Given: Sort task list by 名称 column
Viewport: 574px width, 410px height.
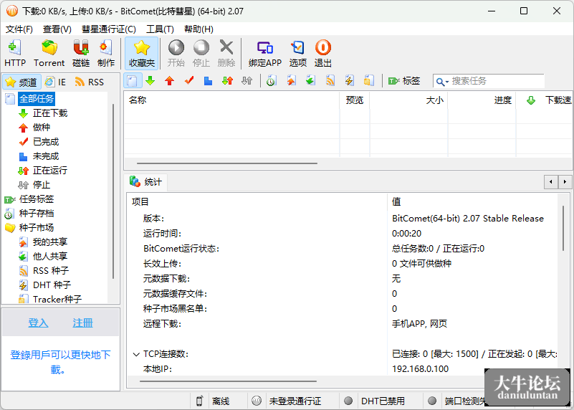Looking at the screenshot, I should (x=231, y=100).
